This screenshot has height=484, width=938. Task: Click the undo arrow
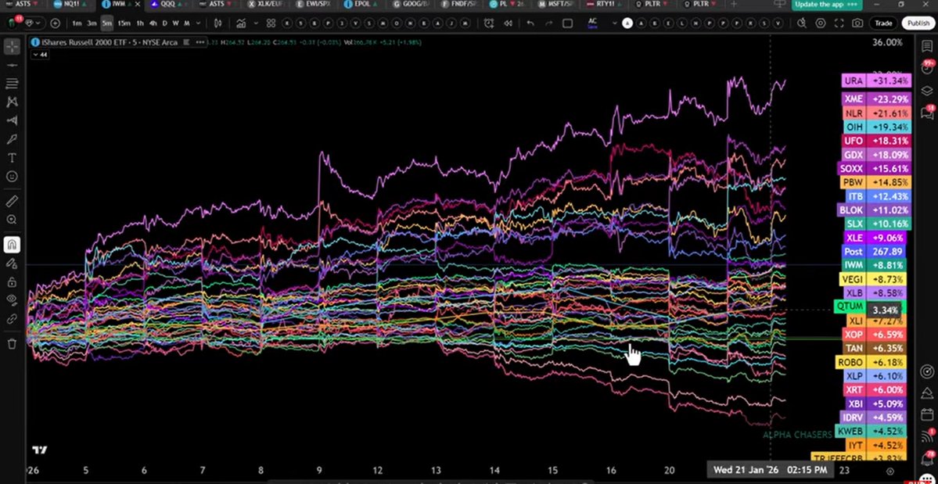click(530, 23)
